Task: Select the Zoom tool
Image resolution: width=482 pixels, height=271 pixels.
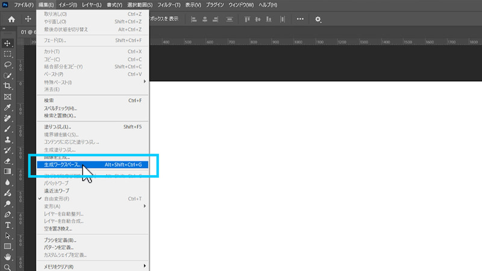Action: [7, 267]
